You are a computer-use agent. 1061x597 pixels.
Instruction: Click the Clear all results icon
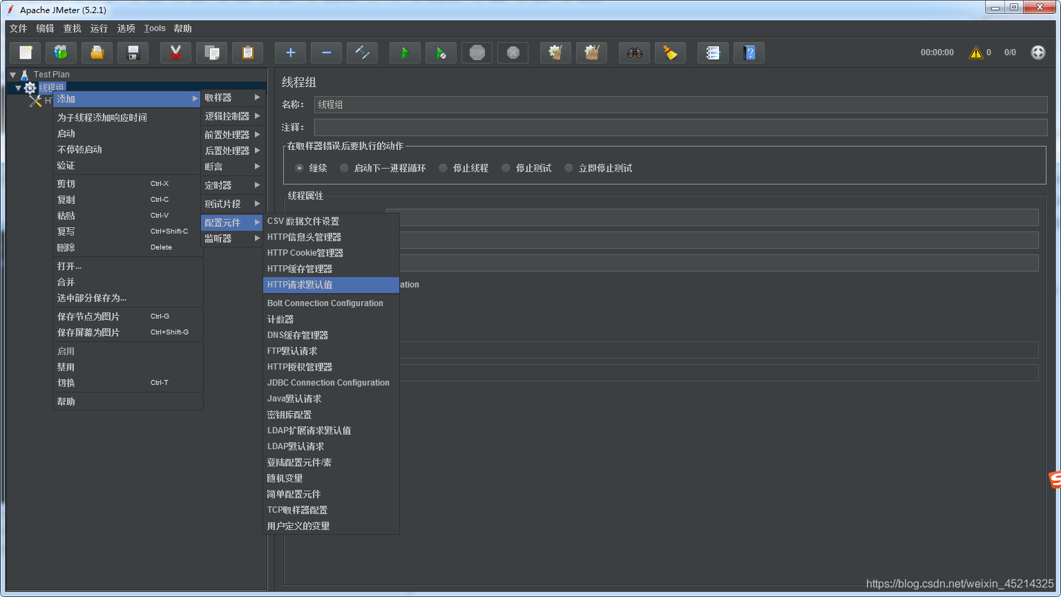pos(591,53)
